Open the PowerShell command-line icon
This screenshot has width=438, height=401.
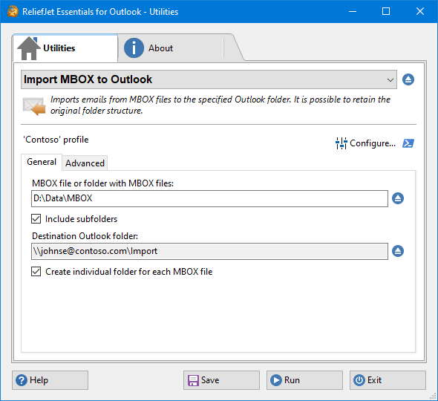tap(408, 143)
